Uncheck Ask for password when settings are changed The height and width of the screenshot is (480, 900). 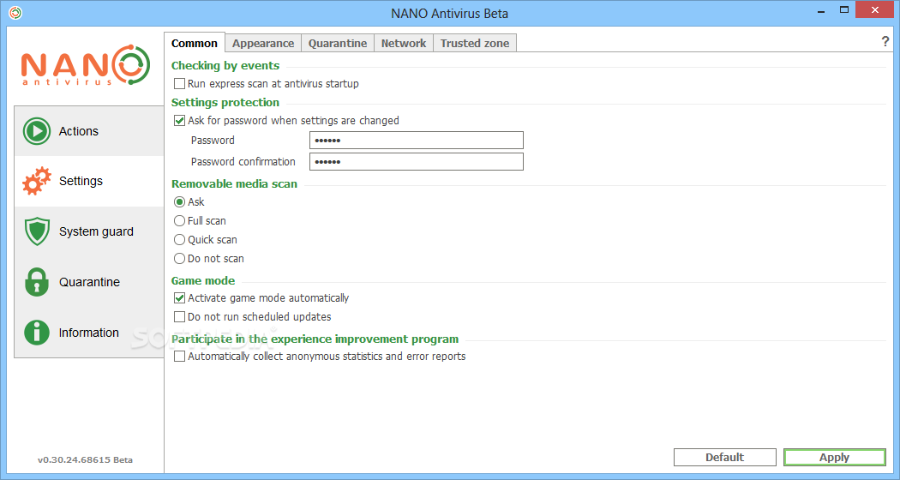(180, 121)
